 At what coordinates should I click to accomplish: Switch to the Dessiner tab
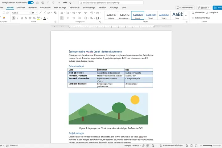coord(21,8)
